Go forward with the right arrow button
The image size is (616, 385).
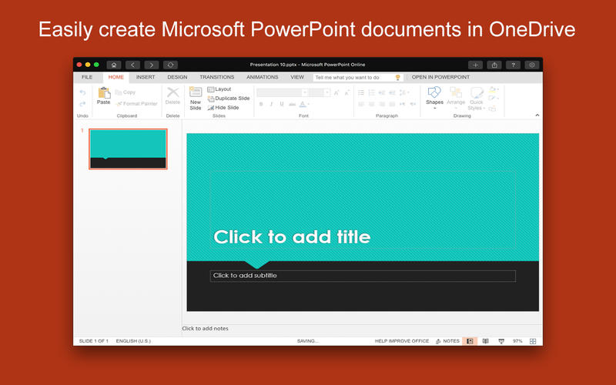[152, 65]
